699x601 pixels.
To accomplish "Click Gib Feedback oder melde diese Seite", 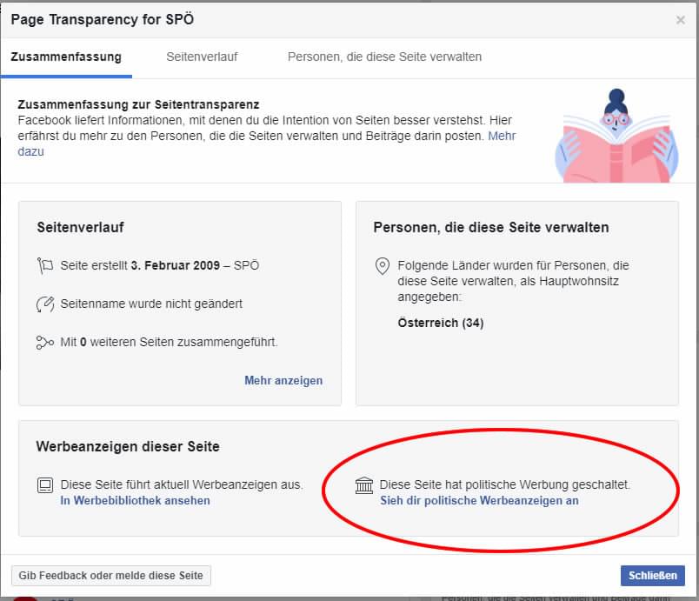I will click(111, 576).
